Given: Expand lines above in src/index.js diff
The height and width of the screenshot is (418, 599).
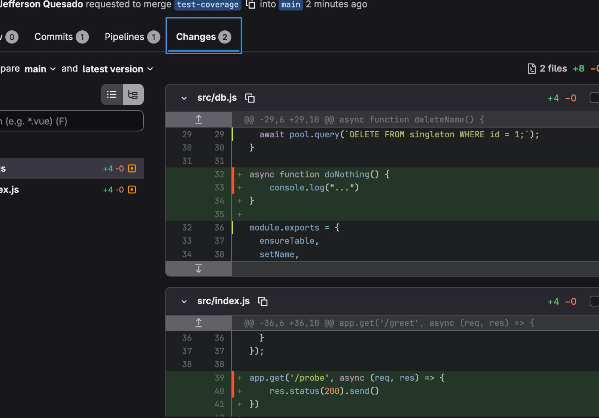Looking at the screenshot, I should 198,323.
